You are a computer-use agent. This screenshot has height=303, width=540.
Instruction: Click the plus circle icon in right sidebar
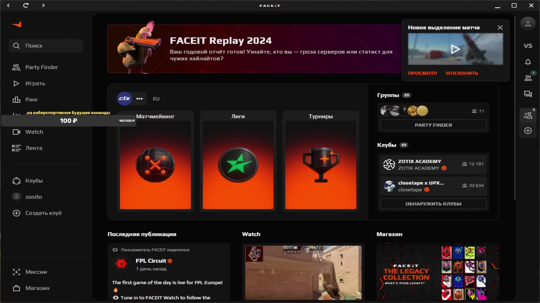point(528,131)
